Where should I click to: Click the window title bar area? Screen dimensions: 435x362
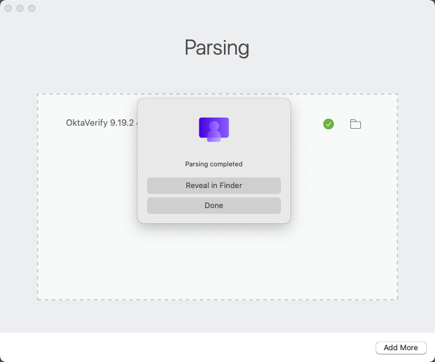pos(217,8)
